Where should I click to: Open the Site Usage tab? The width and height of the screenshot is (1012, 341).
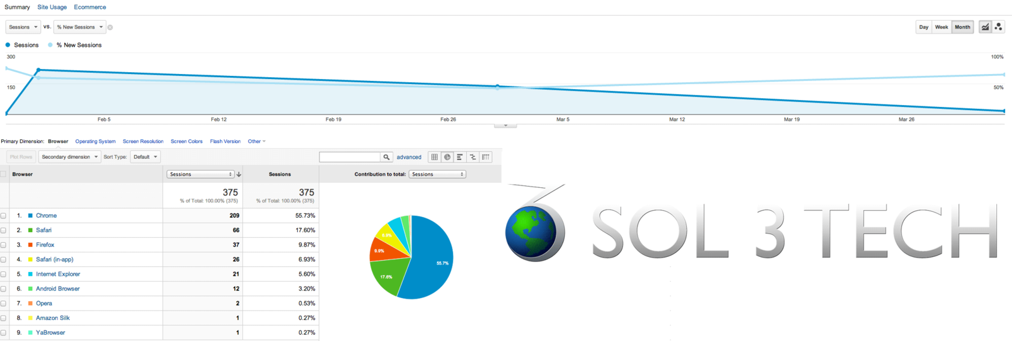52,7
